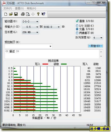Click the 开始(S) start button
The width and height of the screenshot is (111, 132).
96,46
